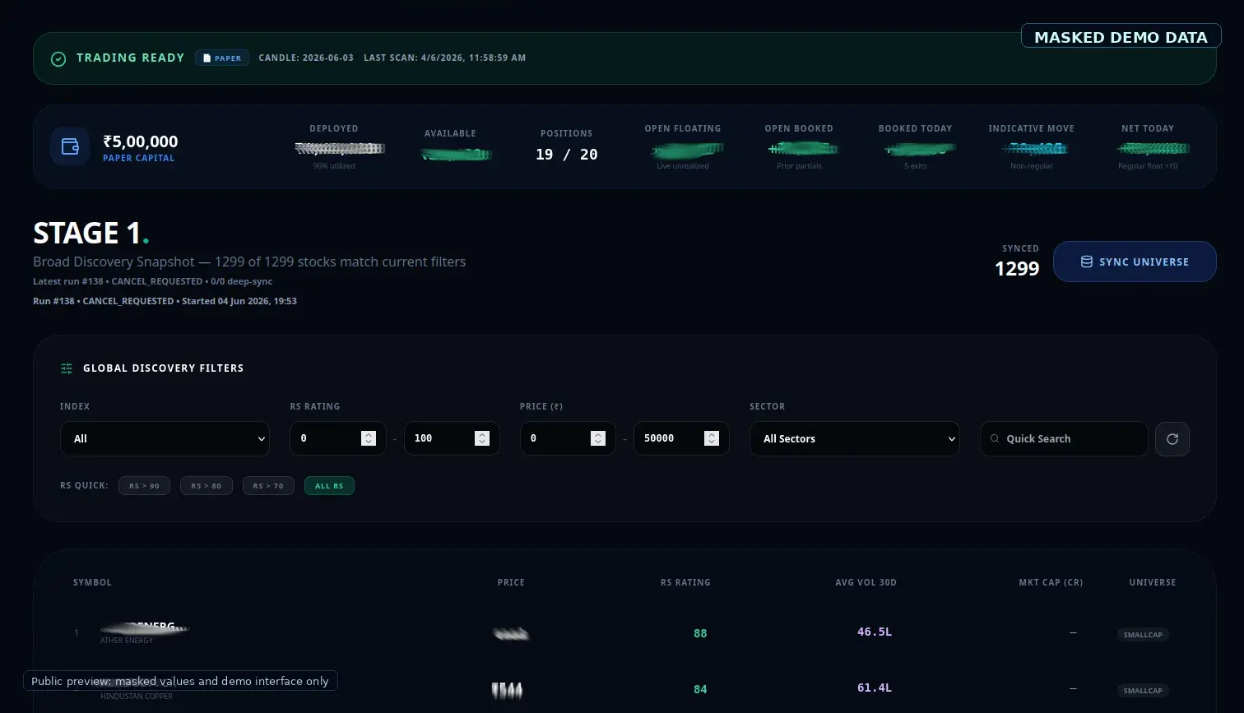
Task: Sort by the UNIVERSE column header
Action: (x=1153, y=582)
